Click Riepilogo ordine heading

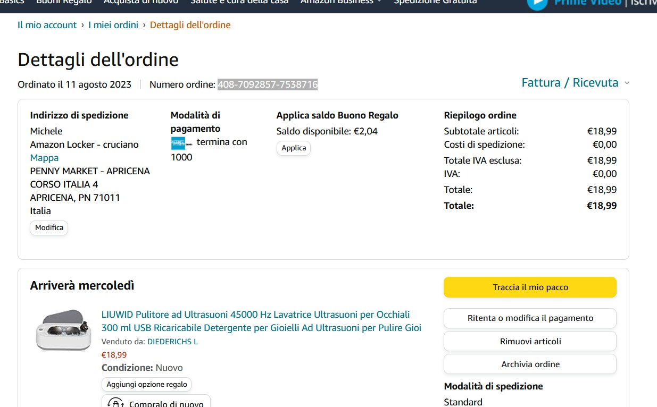pyautogui.click(x=480, y=115)
